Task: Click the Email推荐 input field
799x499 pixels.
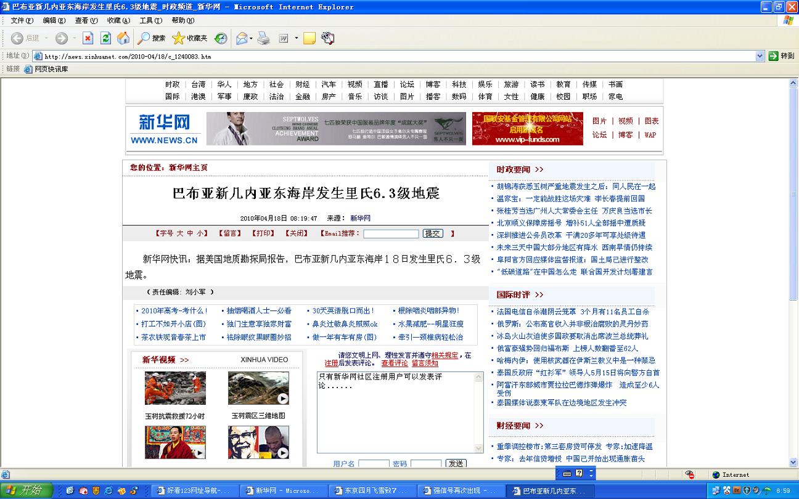Action: click(x=391, y=234)
